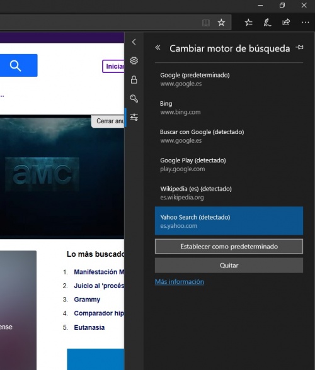Open Advanced settings sliders tab
The height and width of the screenshot is (370, 315).
tap(134, 117)
